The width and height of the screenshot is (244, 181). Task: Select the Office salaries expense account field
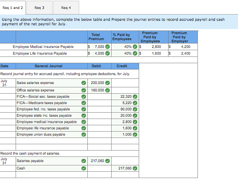(x=52, y=90)
